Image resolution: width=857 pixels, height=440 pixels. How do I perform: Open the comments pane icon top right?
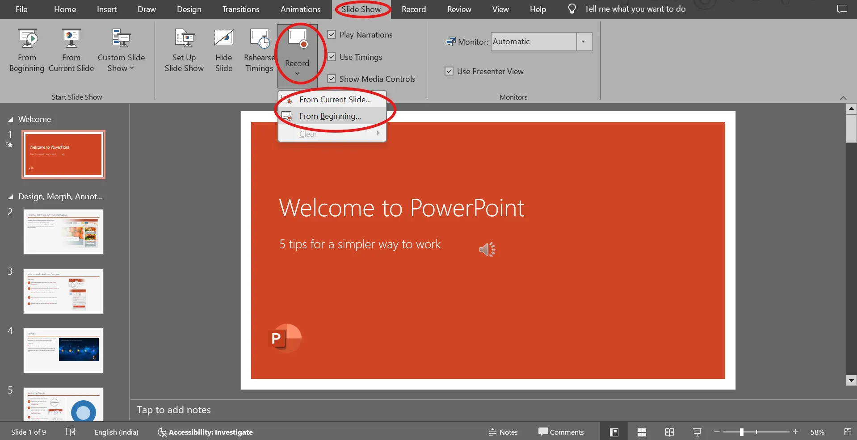[x=842, y=9]
